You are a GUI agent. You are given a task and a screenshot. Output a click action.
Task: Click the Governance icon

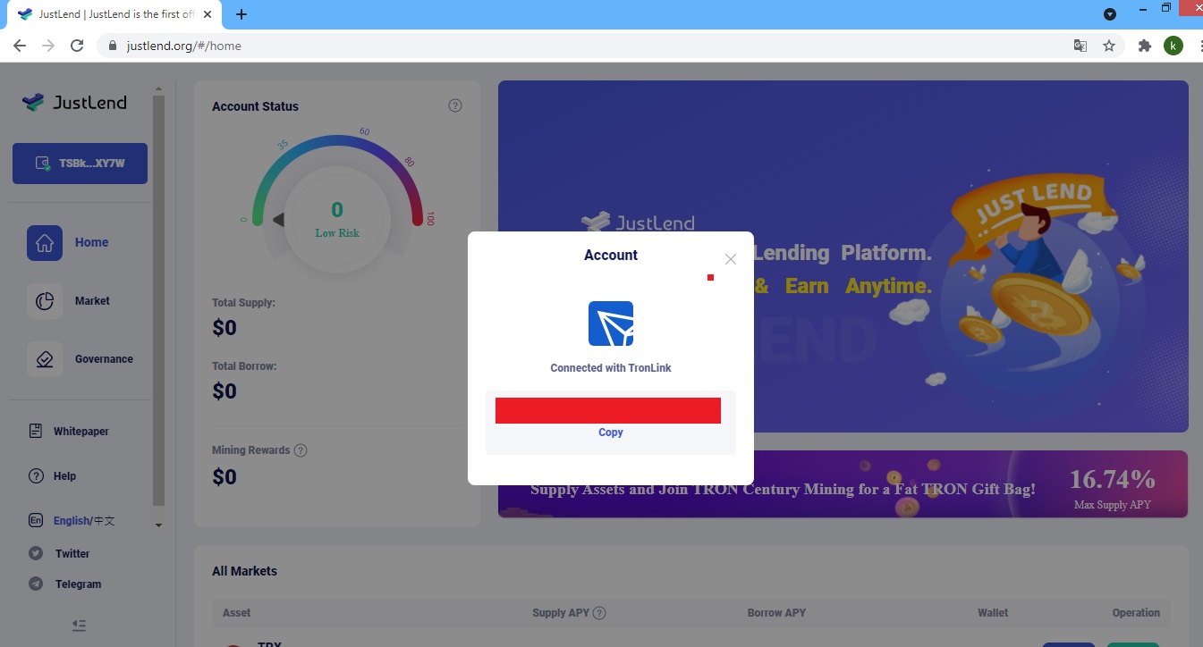(x=45, y=359)
